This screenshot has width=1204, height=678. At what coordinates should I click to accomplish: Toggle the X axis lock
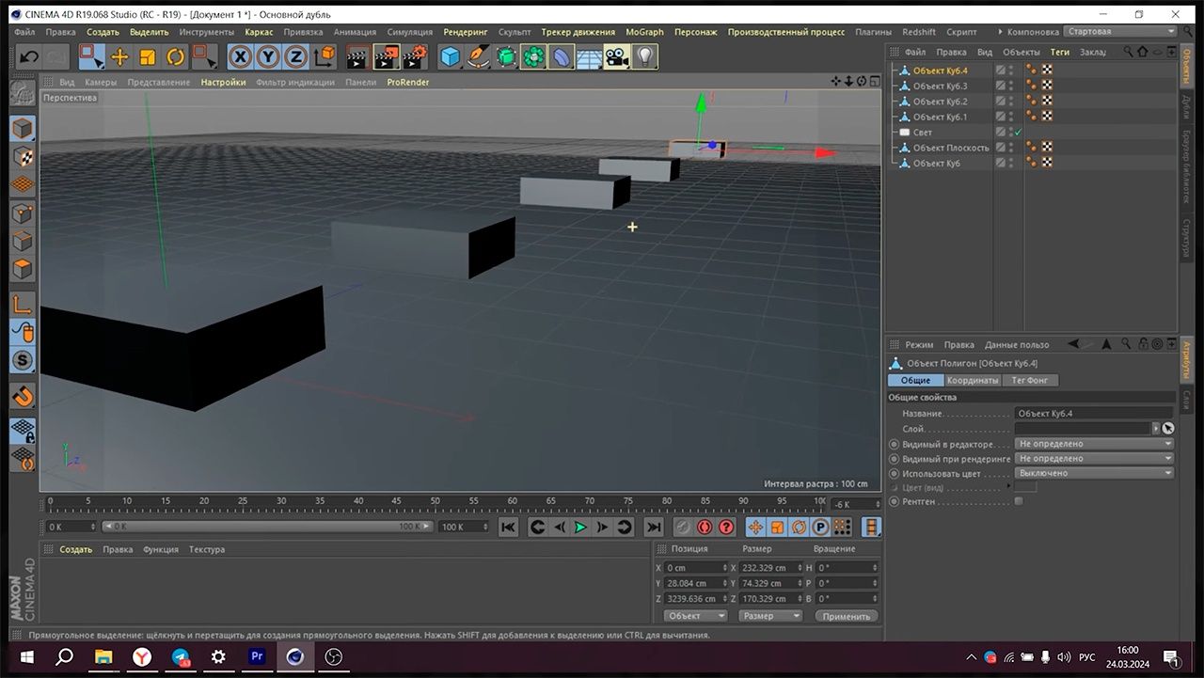pyautogui.click(x=241, y=57)
